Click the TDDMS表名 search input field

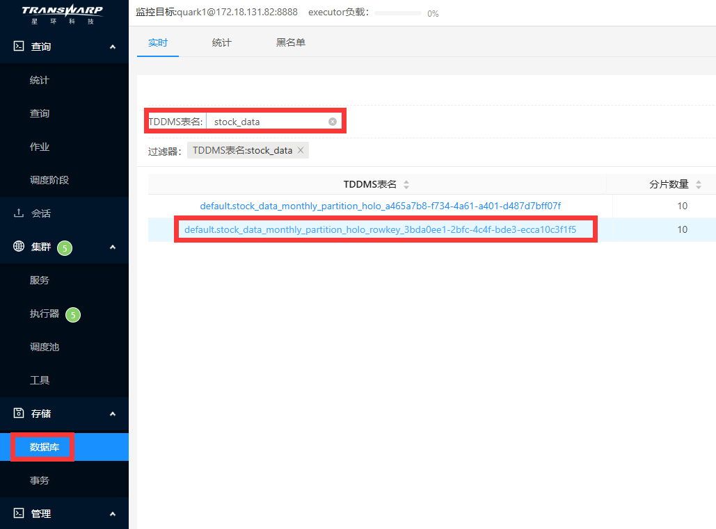pos(268,122)
